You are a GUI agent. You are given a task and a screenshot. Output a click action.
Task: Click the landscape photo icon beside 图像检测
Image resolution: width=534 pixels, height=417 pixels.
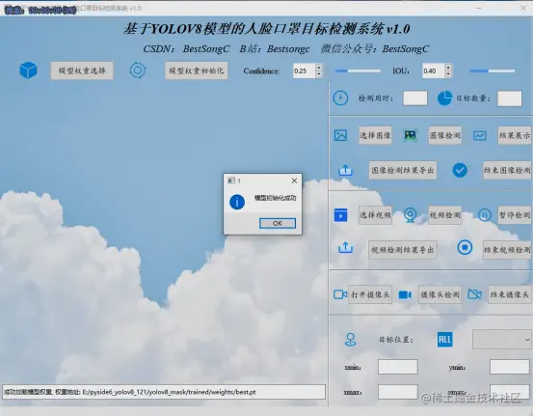pyautogui.click(x=411, y=135)
